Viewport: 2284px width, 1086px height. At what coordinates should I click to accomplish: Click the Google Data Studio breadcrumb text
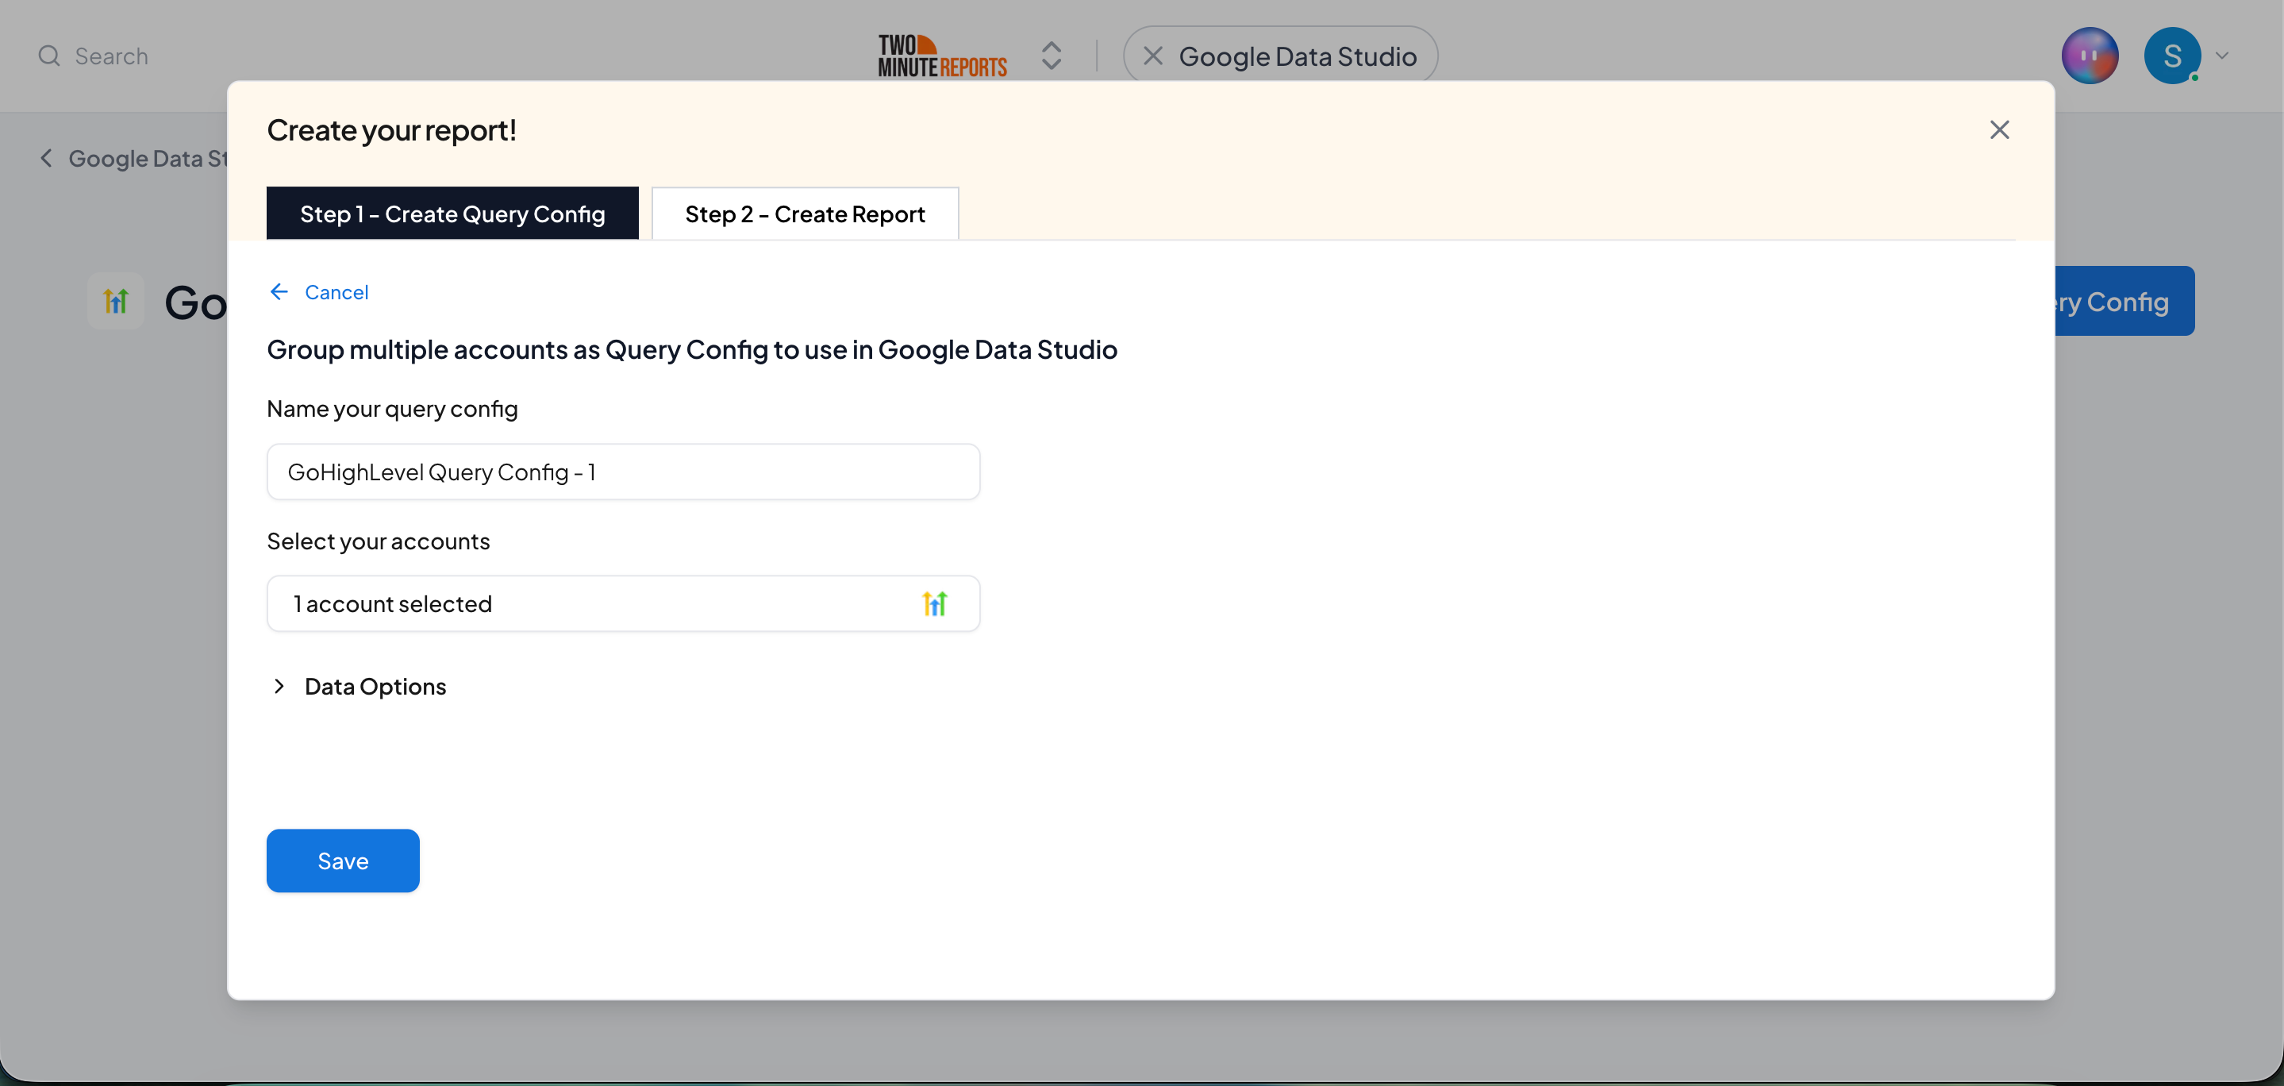point(148,158)
